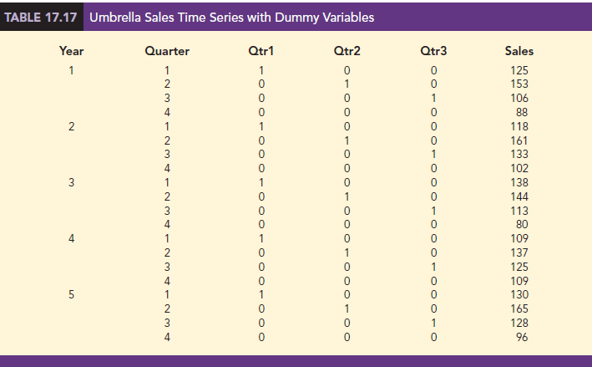This screenshot has width=592, height=367.
Task: Select the Sales column header
Action: point(519,51)
